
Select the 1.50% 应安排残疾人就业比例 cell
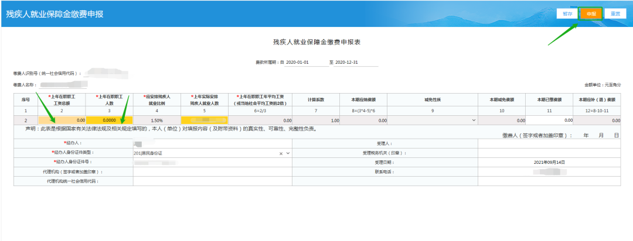157,120
